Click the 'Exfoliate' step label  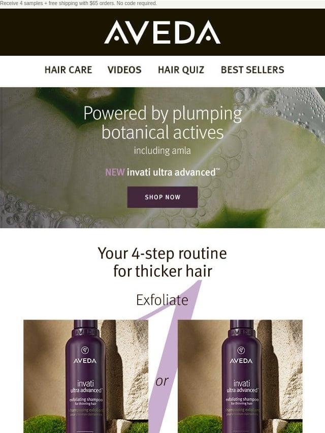tap(162, 300)
